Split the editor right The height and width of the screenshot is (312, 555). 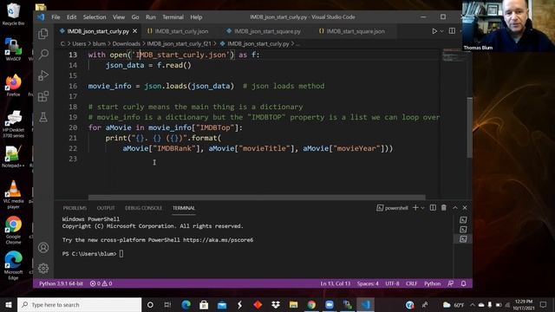(x=452, y=31)
